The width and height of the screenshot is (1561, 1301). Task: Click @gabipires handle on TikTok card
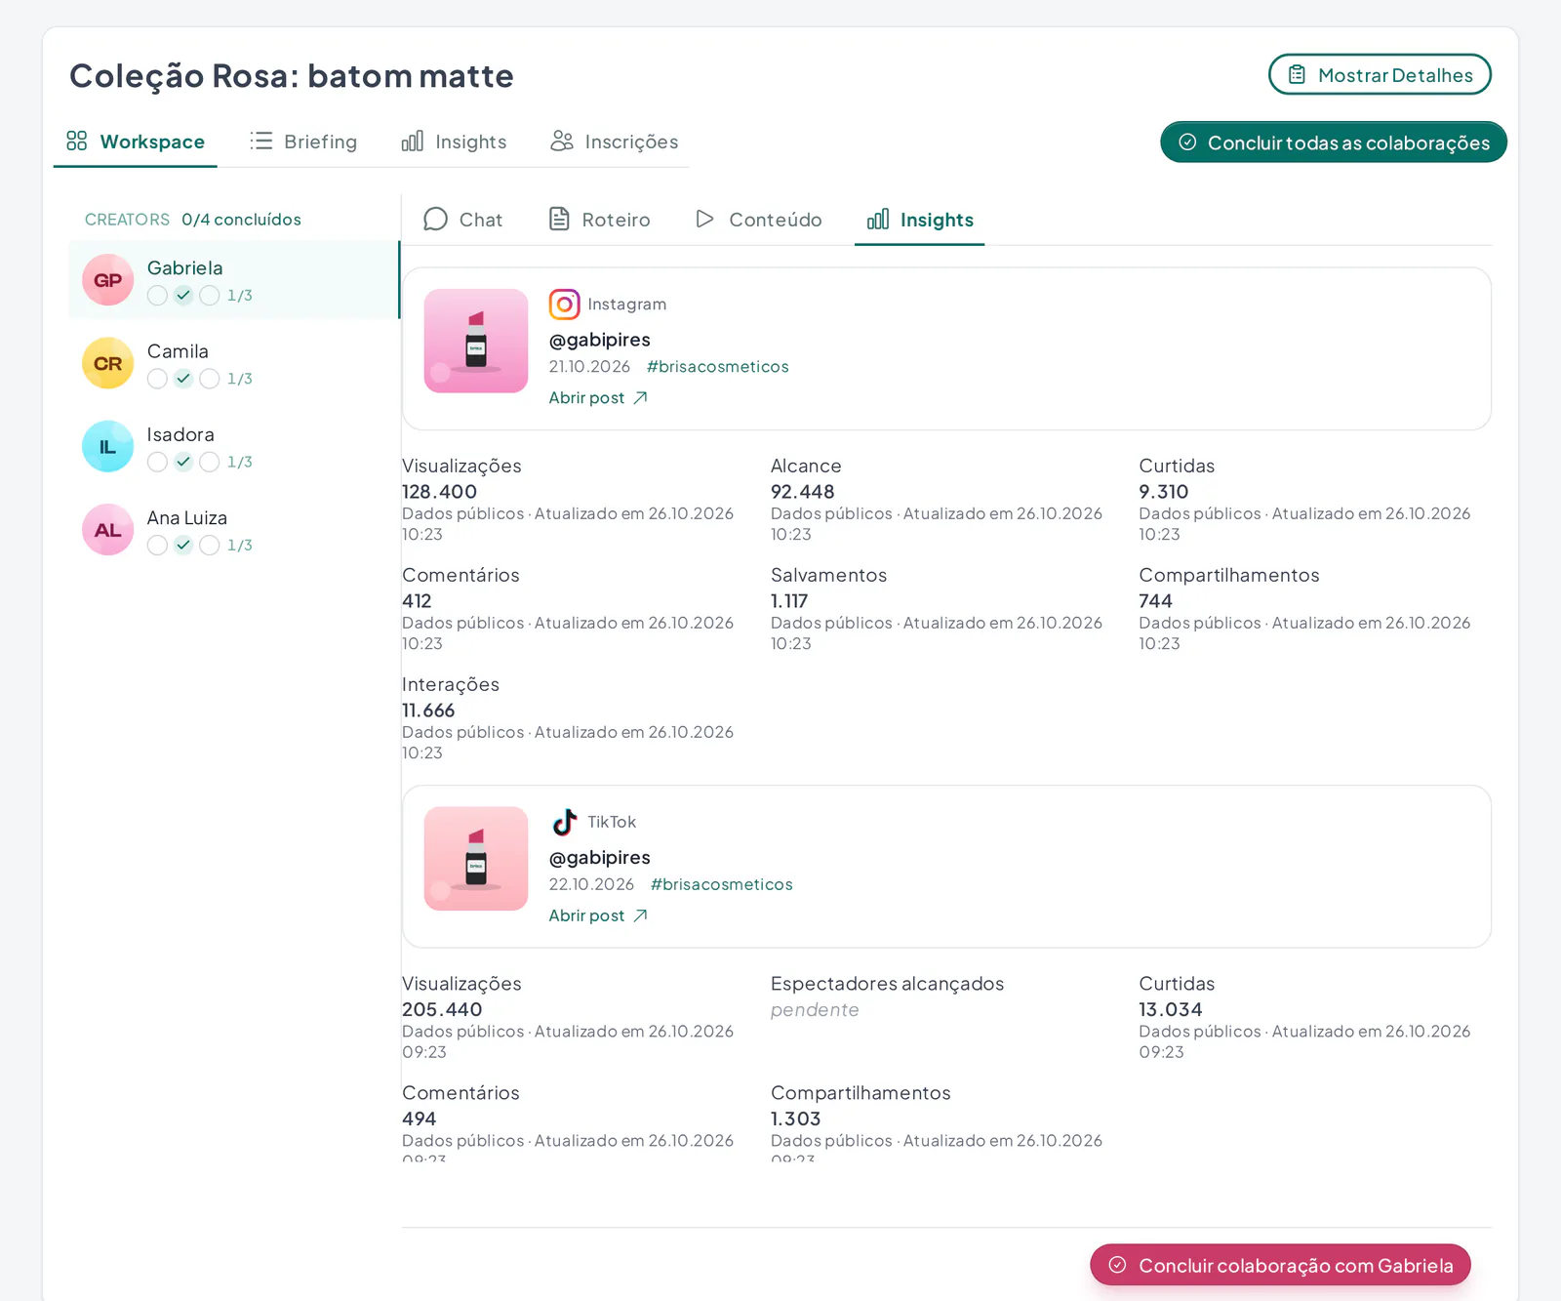coord(599,857)
